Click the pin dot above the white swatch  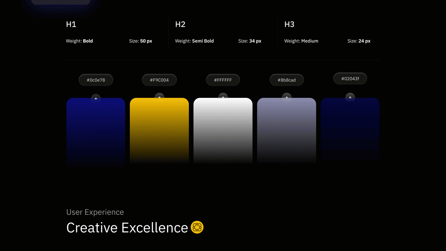coord(223,98)
